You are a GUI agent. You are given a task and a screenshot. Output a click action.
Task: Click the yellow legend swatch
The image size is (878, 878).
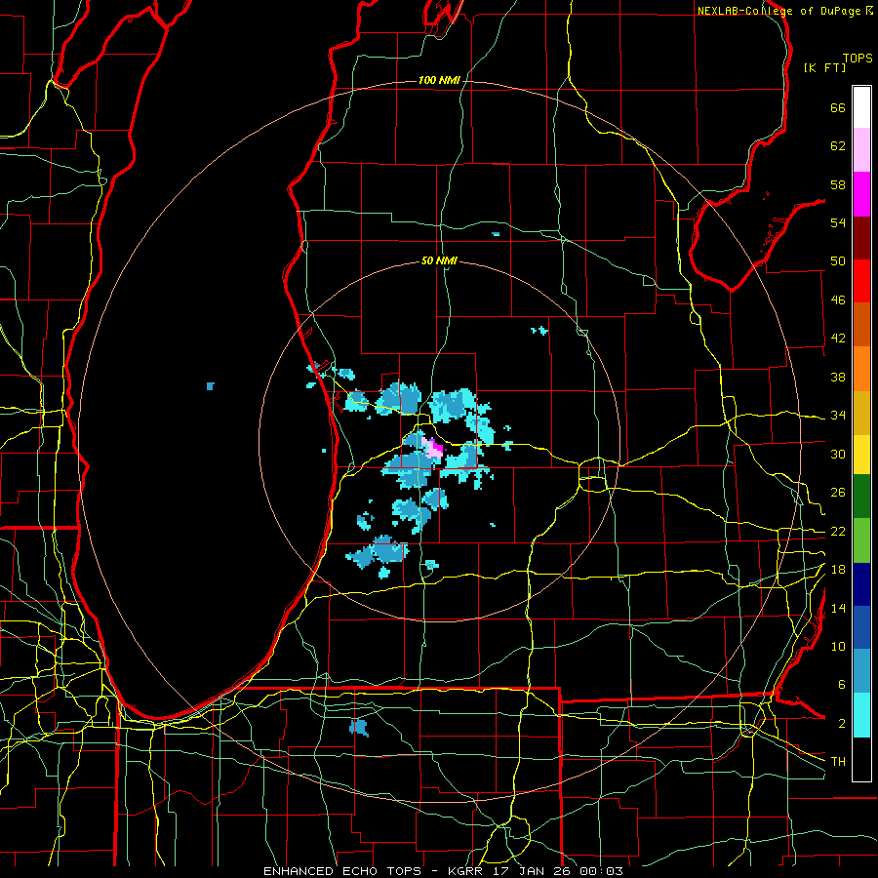(861, 455)
